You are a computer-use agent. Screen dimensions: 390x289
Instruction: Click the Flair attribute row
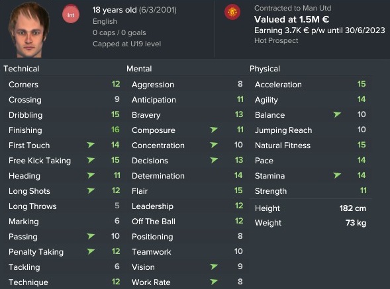pyautogui.click(x=187, y=191)
